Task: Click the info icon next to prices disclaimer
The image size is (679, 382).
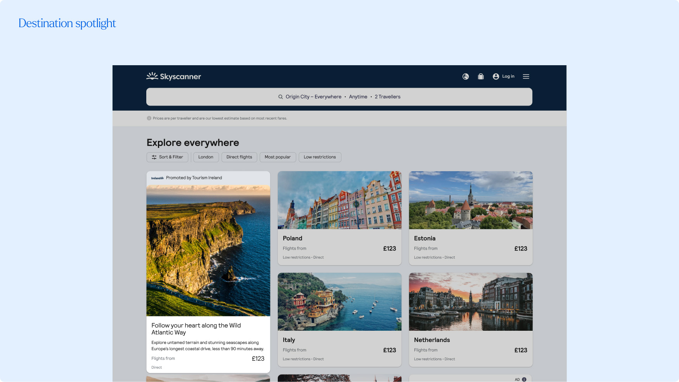Action: tap(149, 118)
